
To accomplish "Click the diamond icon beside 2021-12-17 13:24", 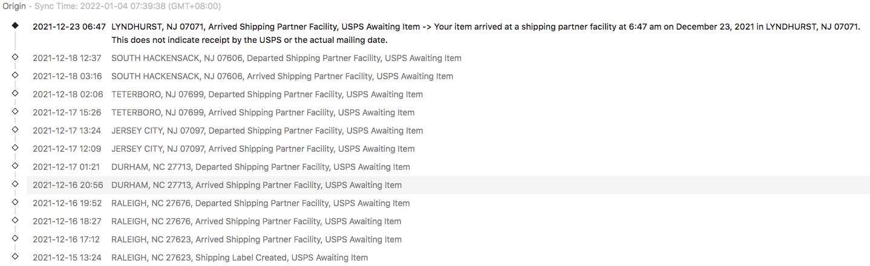I will tap(15, 129).
